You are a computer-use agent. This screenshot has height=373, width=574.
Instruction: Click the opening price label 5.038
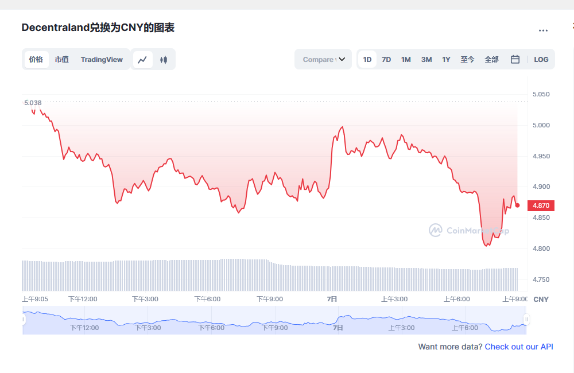[33, 103]
